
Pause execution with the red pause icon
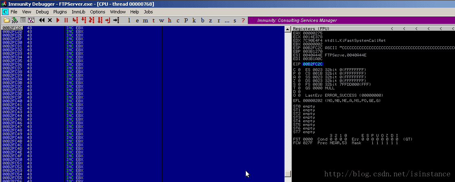point(66,20)
